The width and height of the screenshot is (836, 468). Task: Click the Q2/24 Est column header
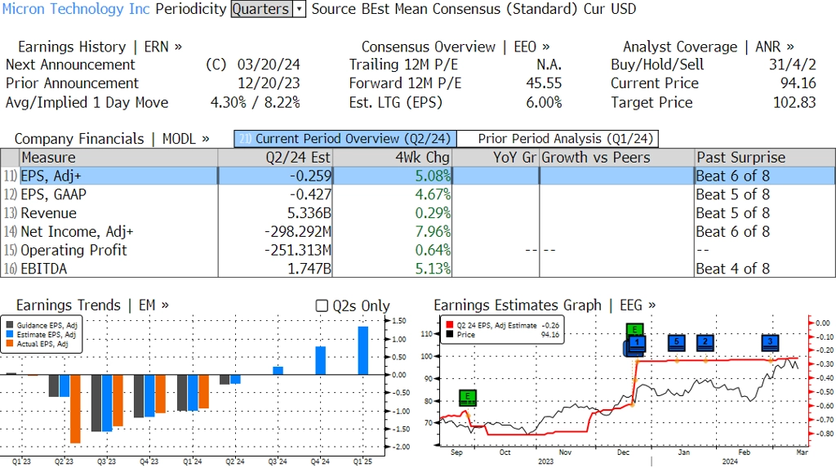click(275, 158)
